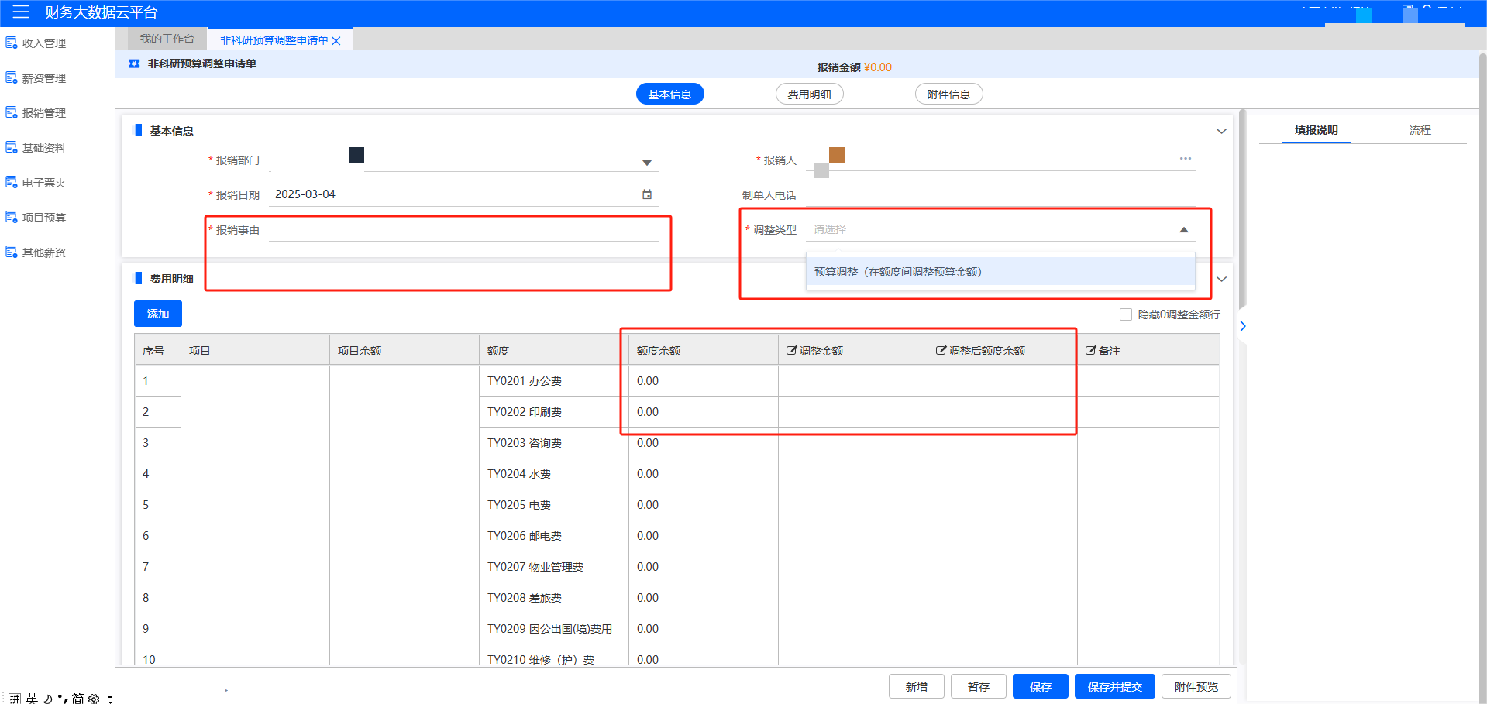This screenshot has height=704, width=1487.
Task: Click the edit icon in 调整金额 header
Action: pos(791,351)
